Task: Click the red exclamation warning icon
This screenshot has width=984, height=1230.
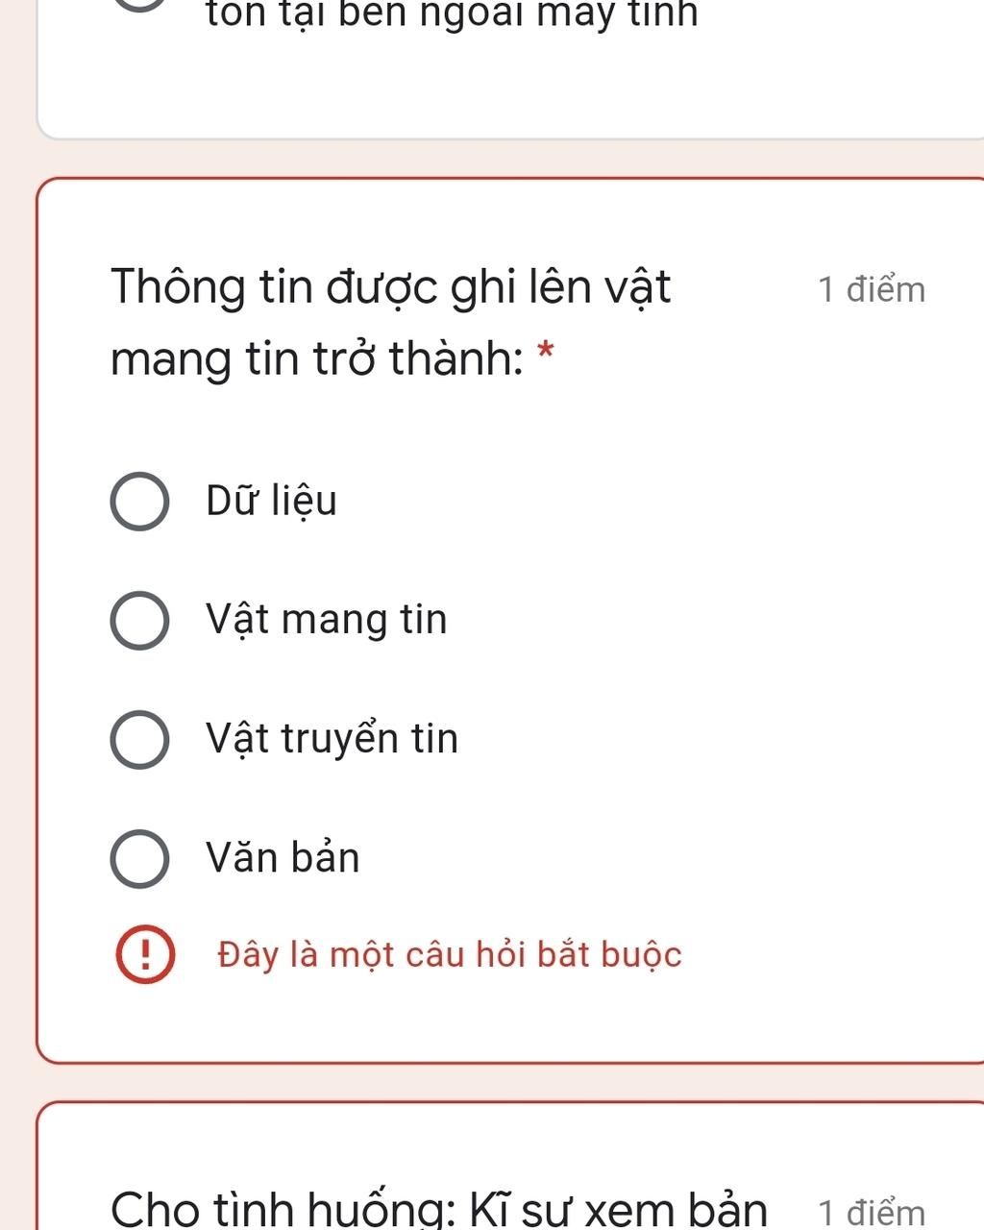Action: pos(145,955)
